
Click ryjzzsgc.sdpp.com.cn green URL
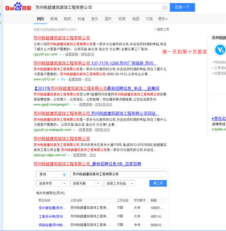click(50, 155)
